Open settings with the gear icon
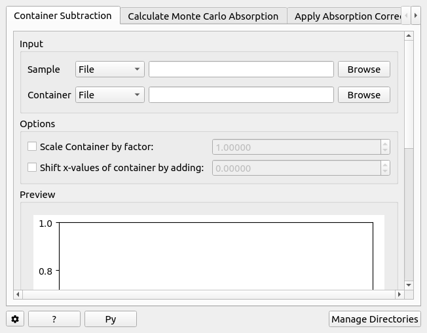The image size is (427, 333). pyautogui.click(x=15, y=319)
